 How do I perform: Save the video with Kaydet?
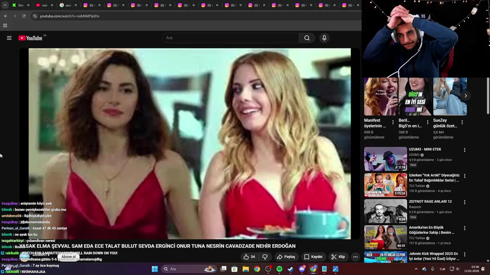[x=313, y=257]
